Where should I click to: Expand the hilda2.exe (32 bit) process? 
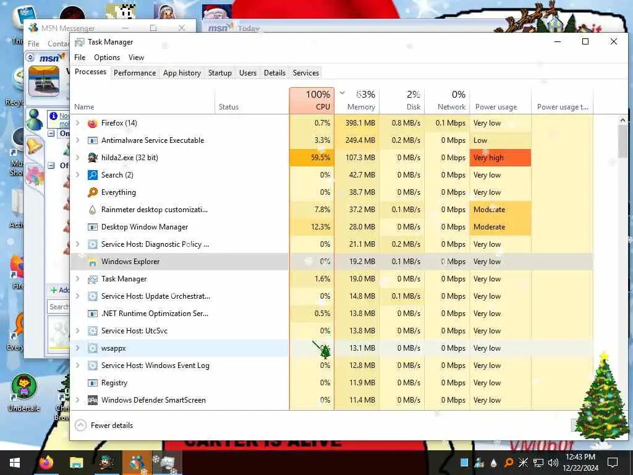coord(78,158)
